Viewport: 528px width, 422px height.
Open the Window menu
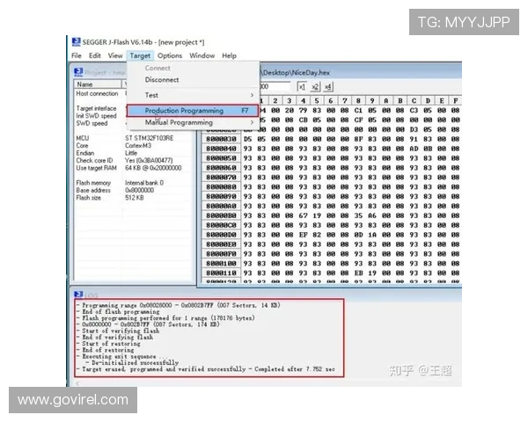pos(202,55)
